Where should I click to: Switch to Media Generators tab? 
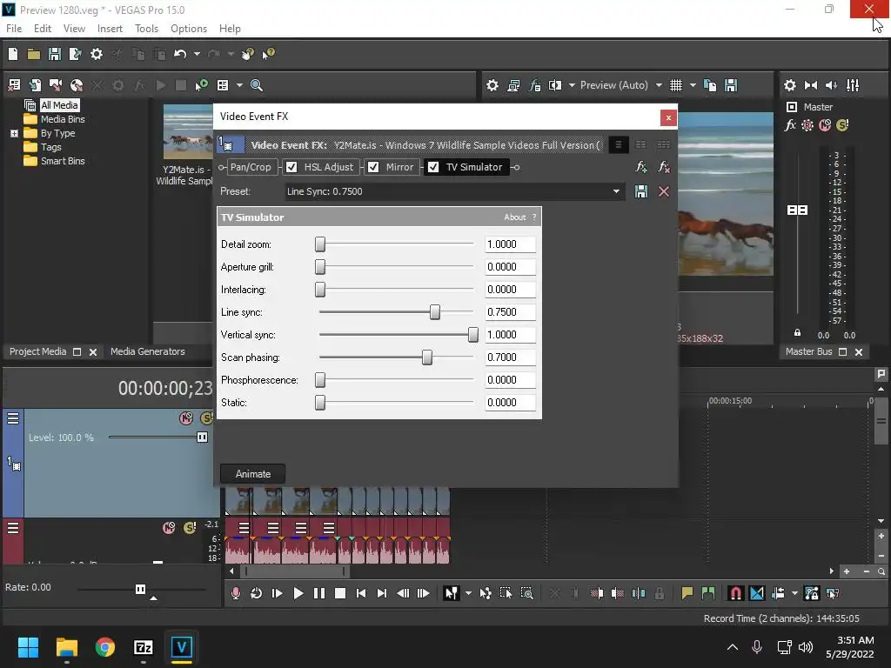point(148,351)
